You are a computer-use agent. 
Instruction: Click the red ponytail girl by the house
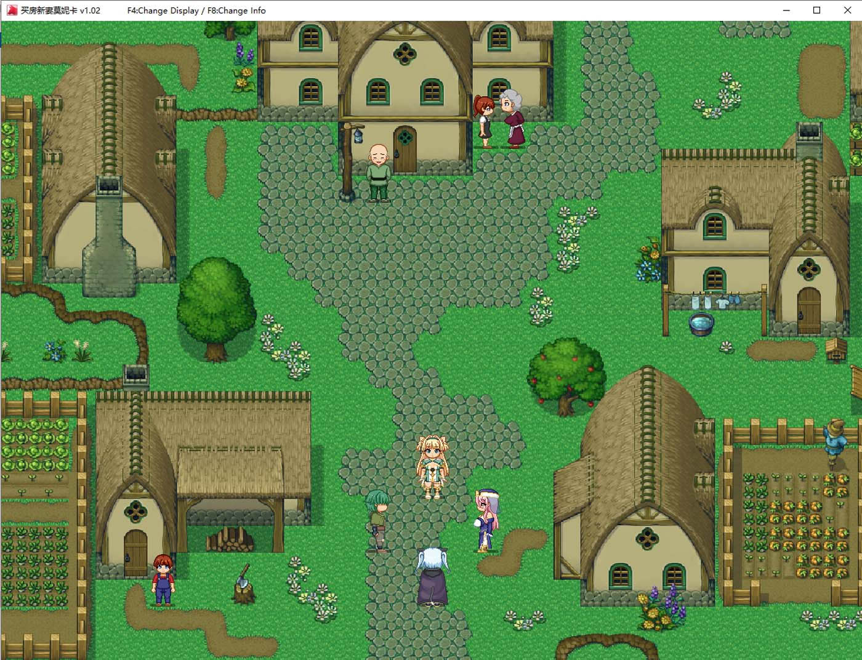(x=485, y=121)
